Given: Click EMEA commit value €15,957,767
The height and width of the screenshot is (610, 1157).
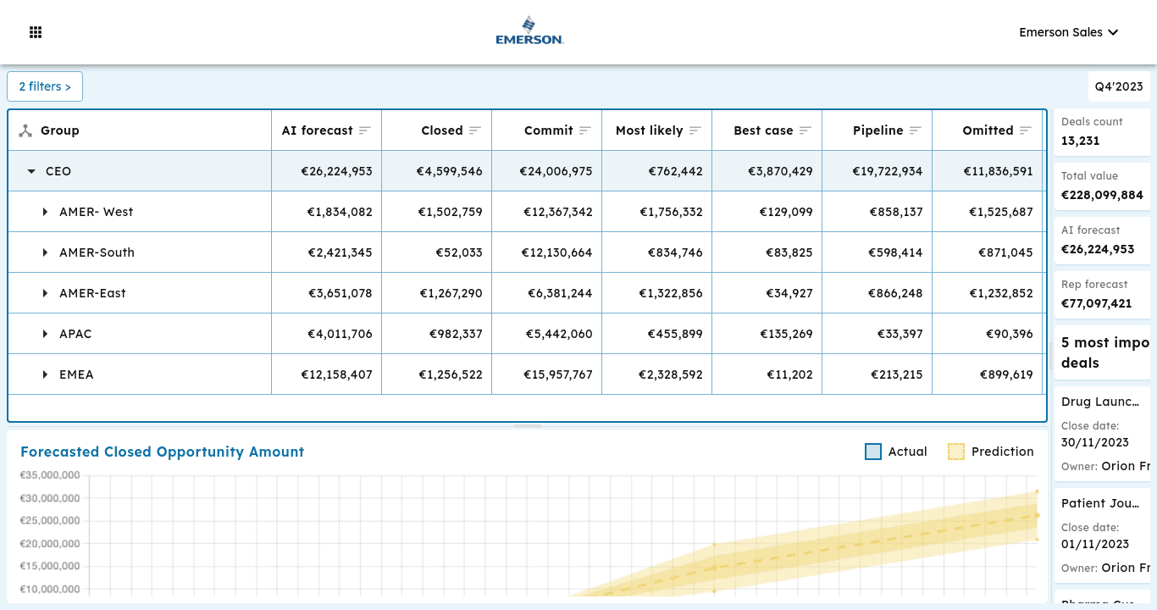Looking at the screenshot, I should point(556,374).
